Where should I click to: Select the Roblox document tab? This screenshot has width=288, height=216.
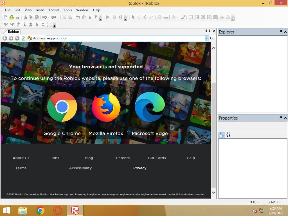(13, 32)
